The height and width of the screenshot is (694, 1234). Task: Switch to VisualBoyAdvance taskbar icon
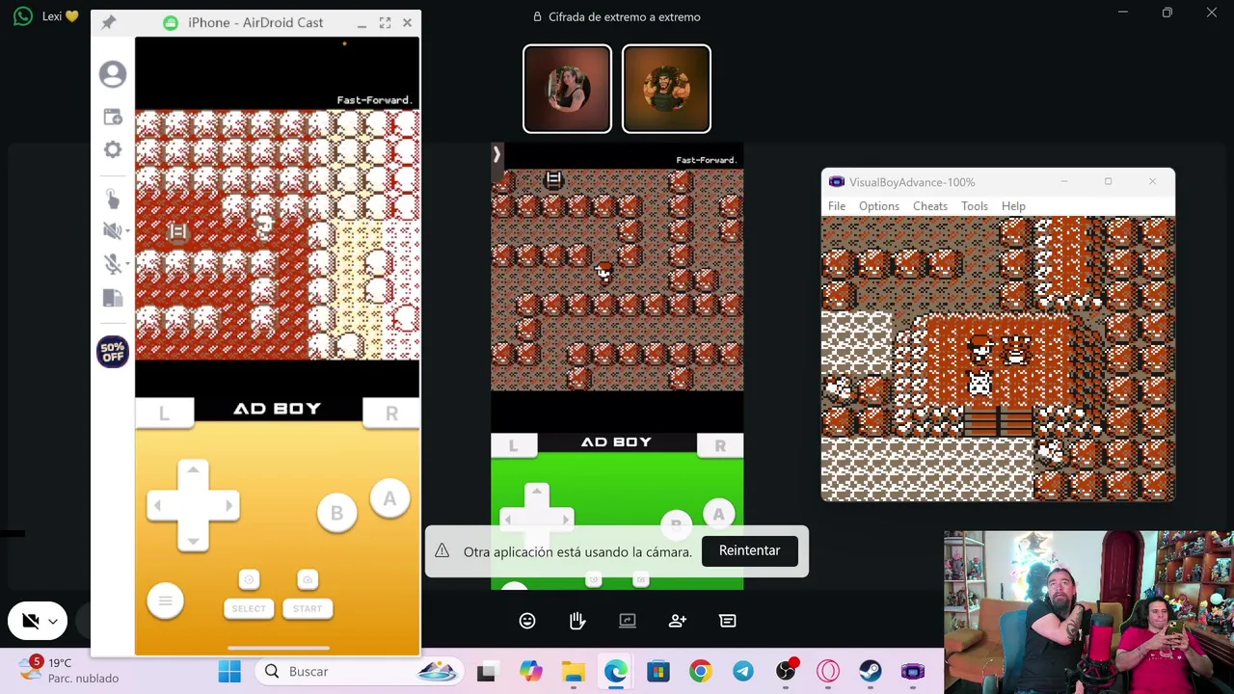(912, 671)
